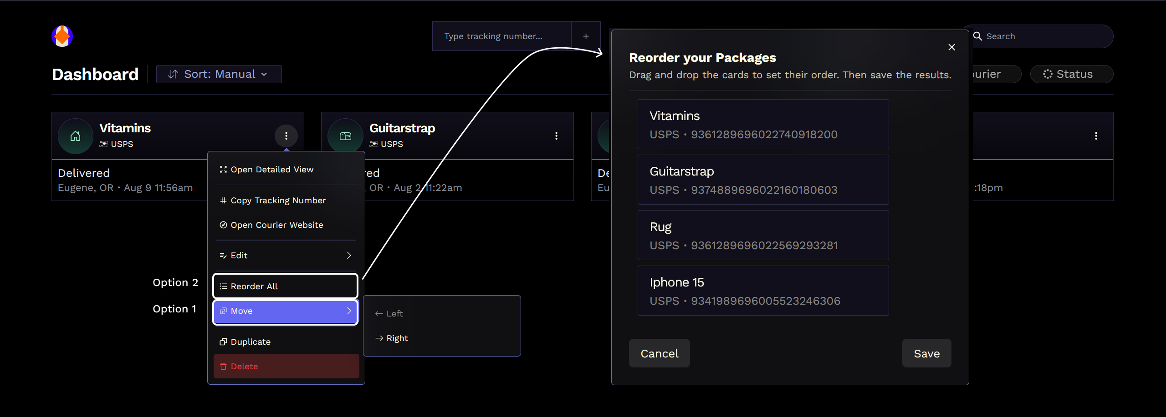Choose Reorder All from the context menu

click(286, 286)
